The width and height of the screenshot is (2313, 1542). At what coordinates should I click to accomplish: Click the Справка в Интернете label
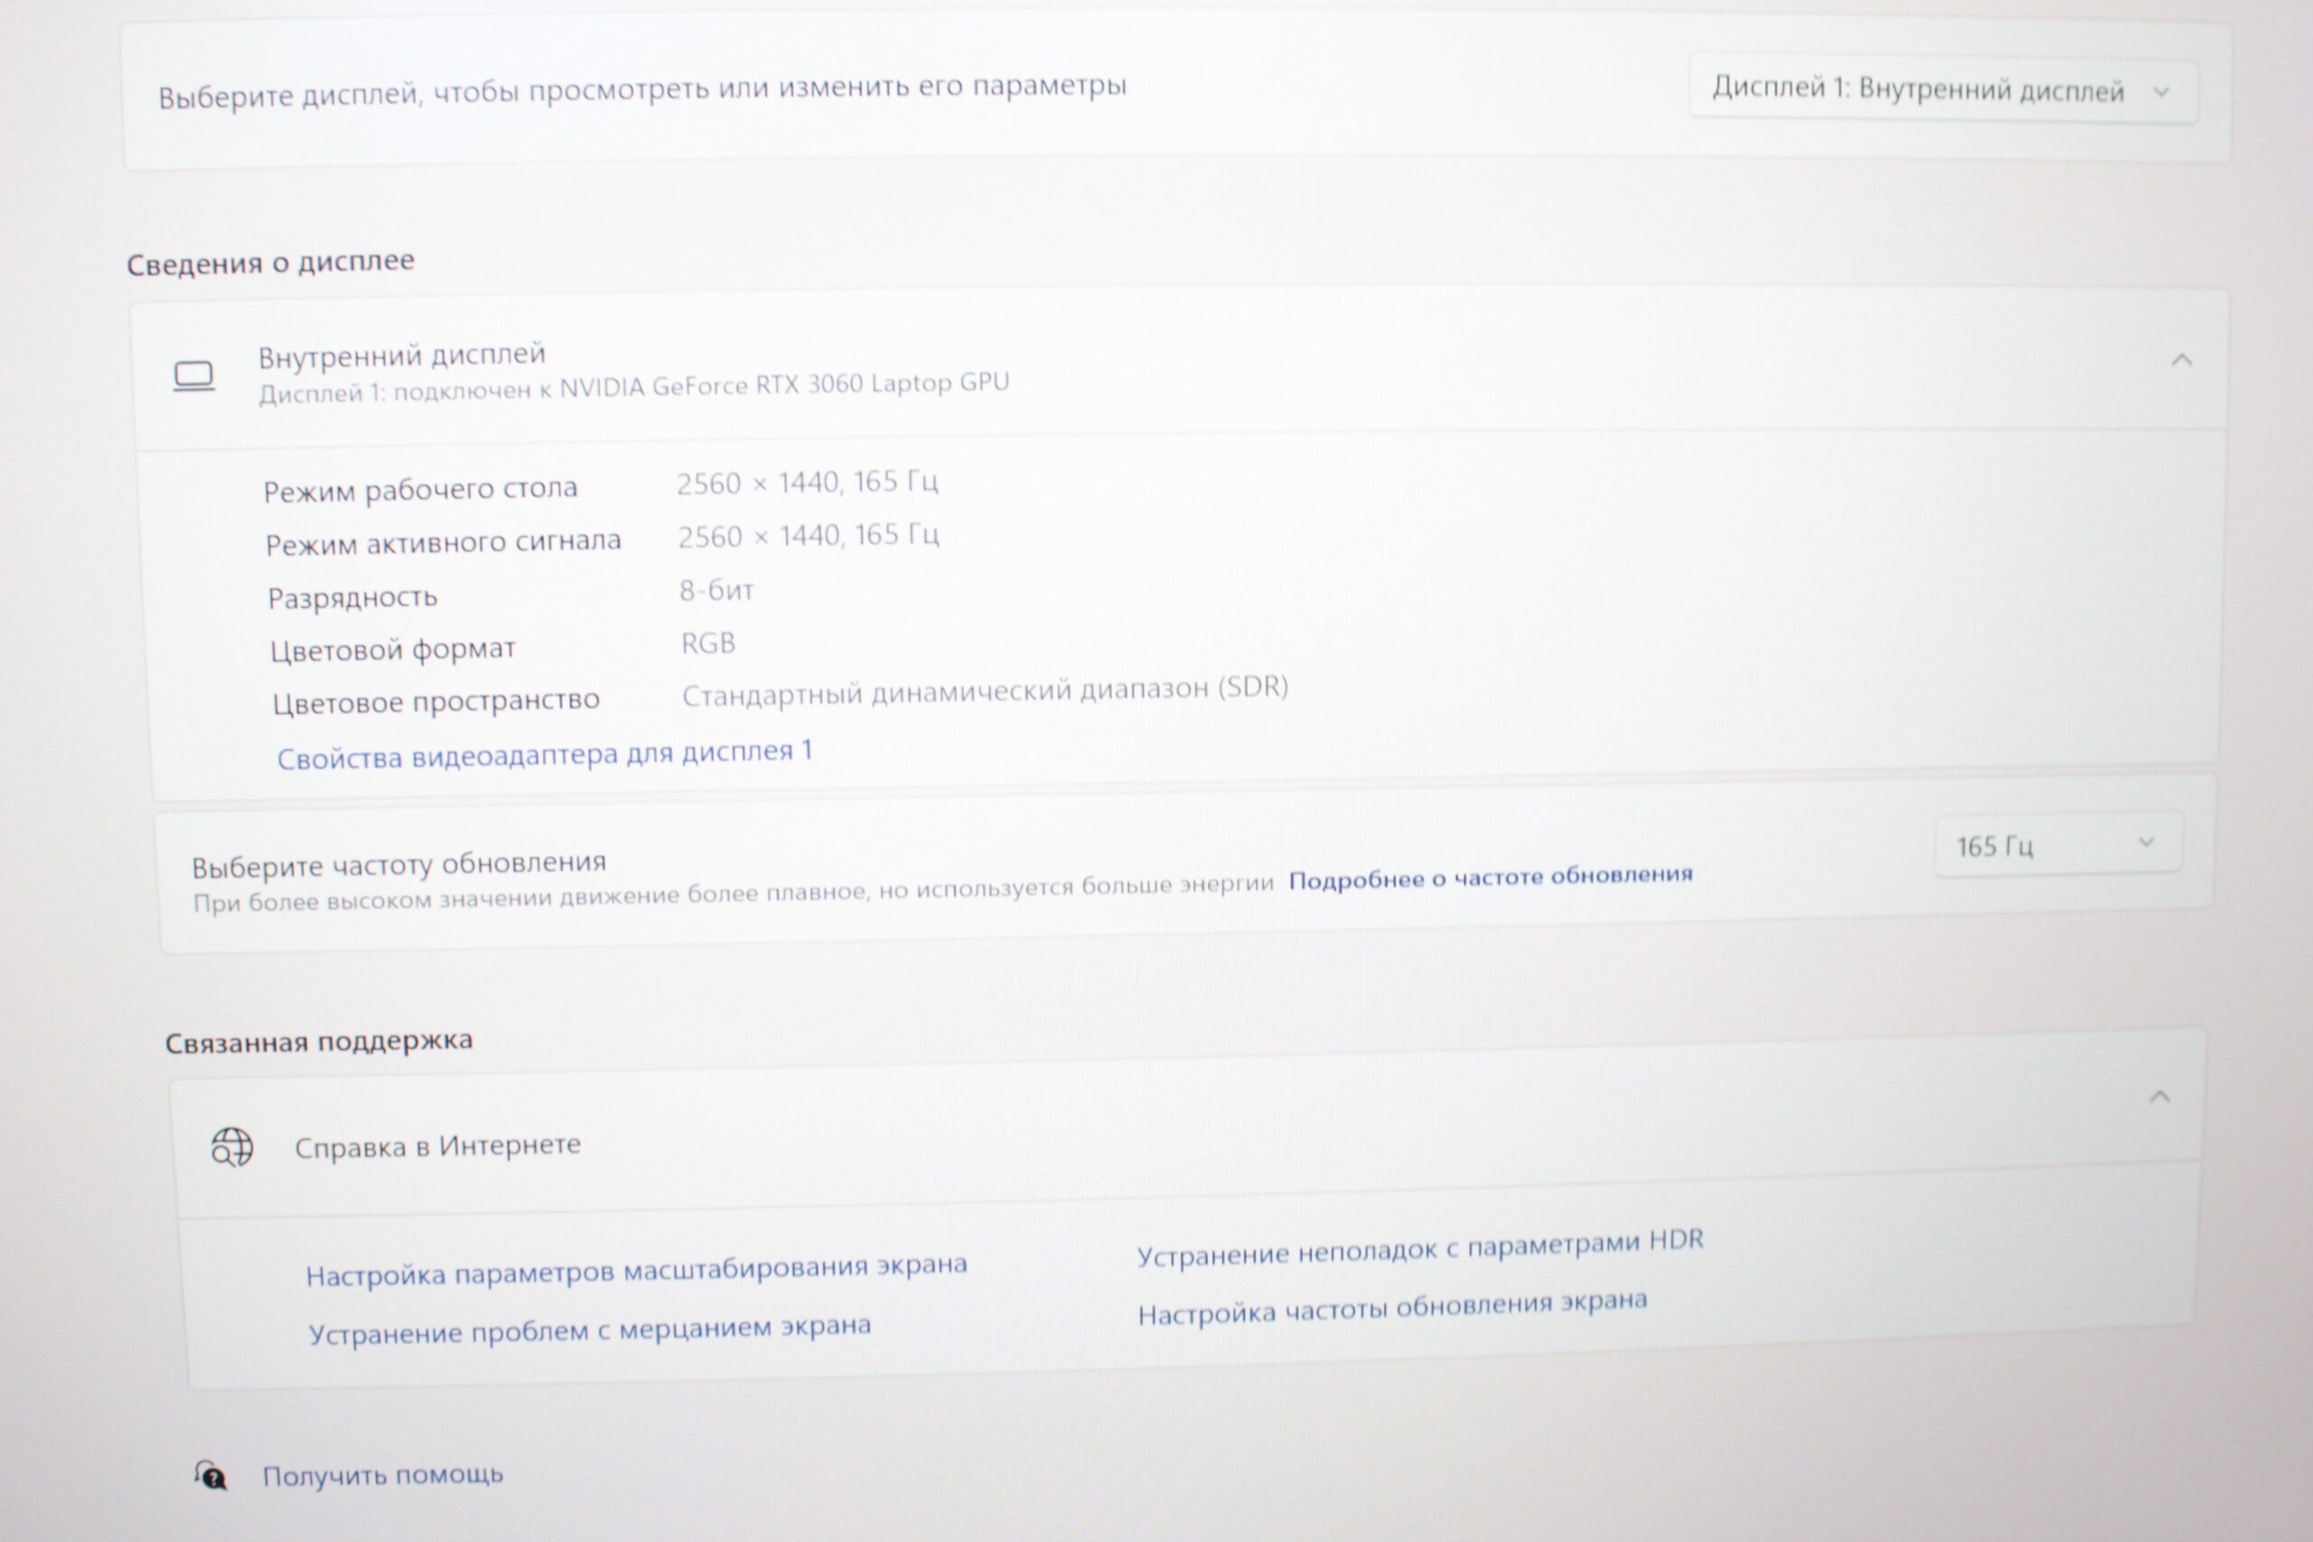[437, 1145]
